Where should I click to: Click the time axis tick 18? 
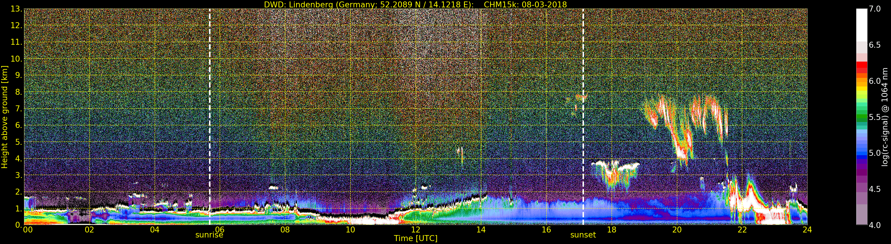coord(612,229)
